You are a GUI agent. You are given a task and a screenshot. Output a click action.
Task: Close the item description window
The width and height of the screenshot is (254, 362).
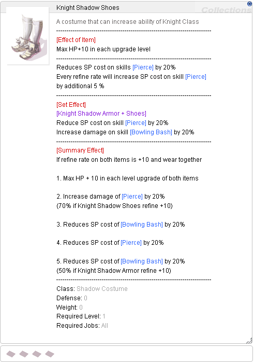[249, 4]
